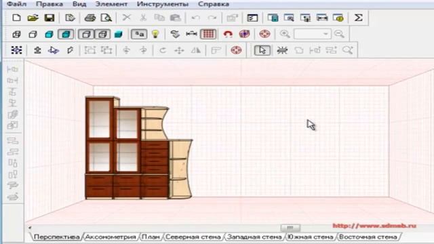Click the blue arrow-shaped move tool icon

54,50
